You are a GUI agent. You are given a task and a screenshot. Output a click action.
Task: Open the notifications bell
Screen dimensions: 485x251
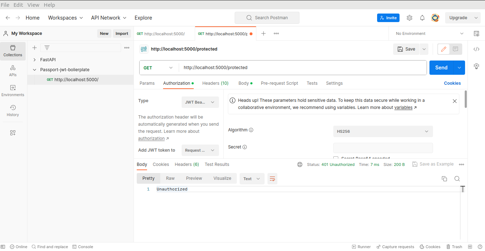(422, 18)
